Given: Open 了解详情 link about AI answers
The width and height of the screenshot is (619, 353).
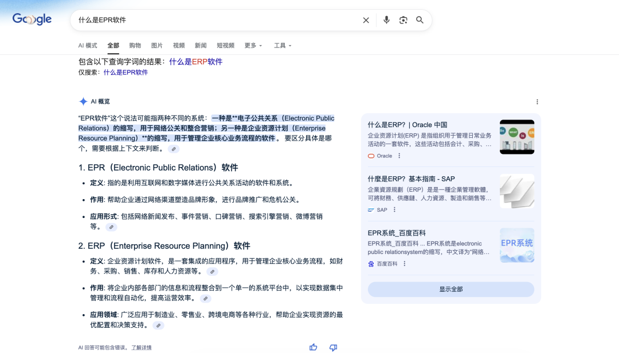Looking at the screenshot, I should pos(141,347).
